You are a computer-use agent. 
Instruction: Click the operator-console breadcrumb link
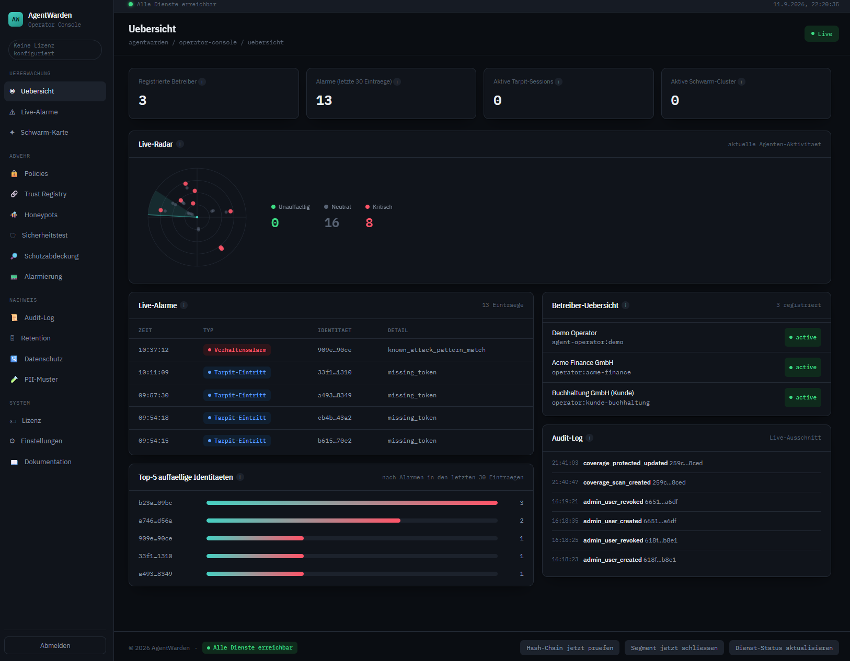point(208,42)
